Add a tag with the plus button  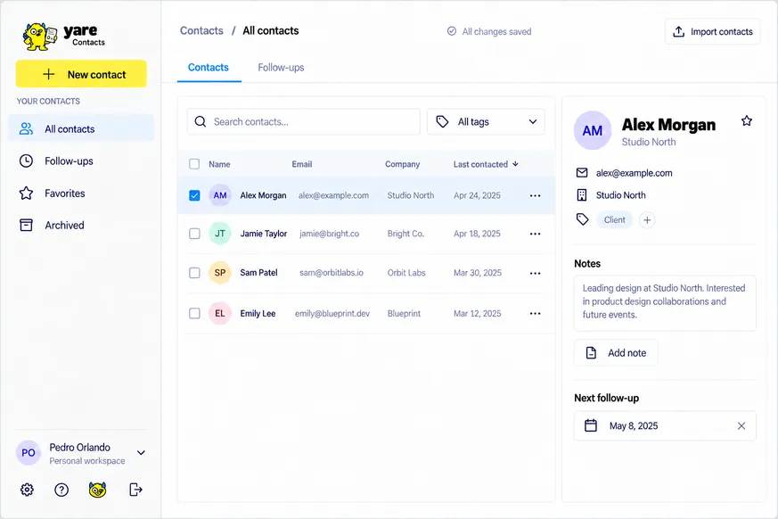coord(647,220)
